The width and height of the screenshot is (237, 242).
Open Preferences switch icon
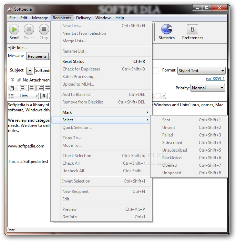tap(193, 29)
